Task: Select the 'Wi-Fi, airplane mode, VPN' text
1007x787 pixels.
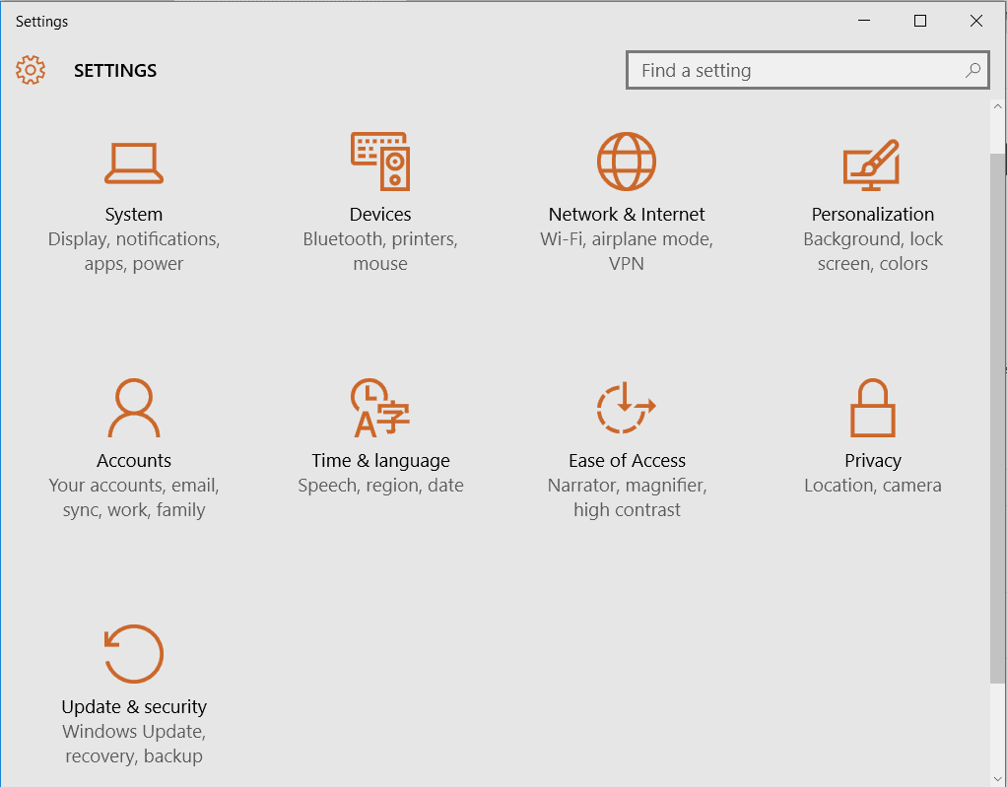Action: [627, 251]
